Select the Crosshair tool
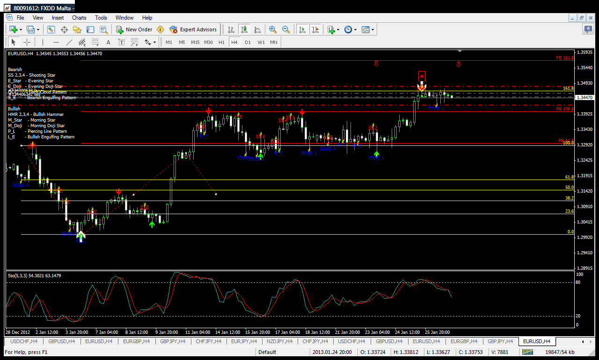599x360 pixels. coord(27,42)
